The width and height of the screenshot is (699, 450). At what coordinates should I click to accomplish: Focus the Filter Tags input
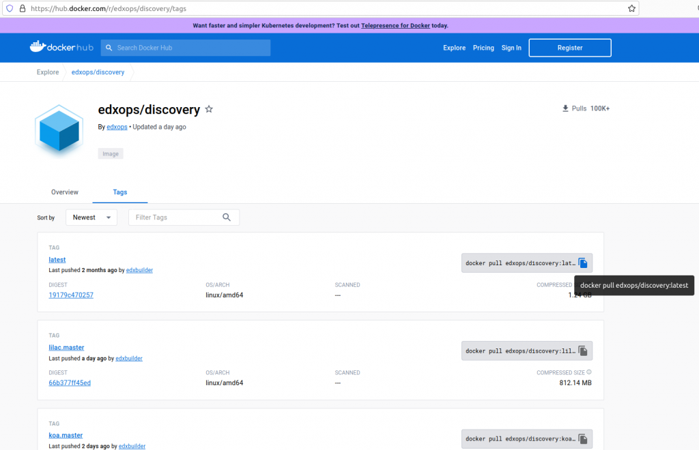click(x=184, y=217)
